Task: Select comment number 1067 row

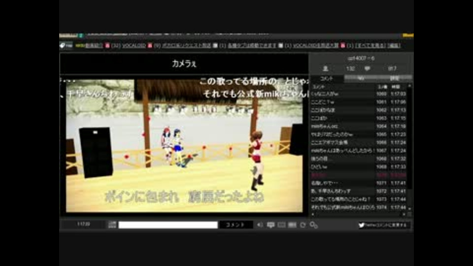Action: 359,151
